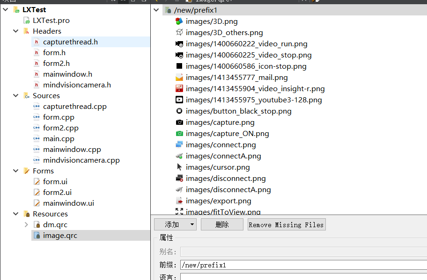The image size is (427, 280).
Task: Select the cursor.png arrow icon
Action: pos(179,167)
